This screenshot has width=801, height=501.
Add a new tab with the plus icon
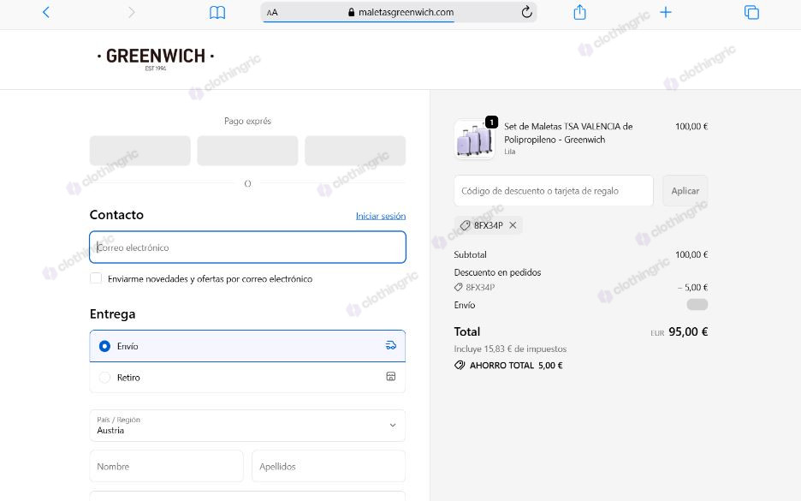pos(665,12)
